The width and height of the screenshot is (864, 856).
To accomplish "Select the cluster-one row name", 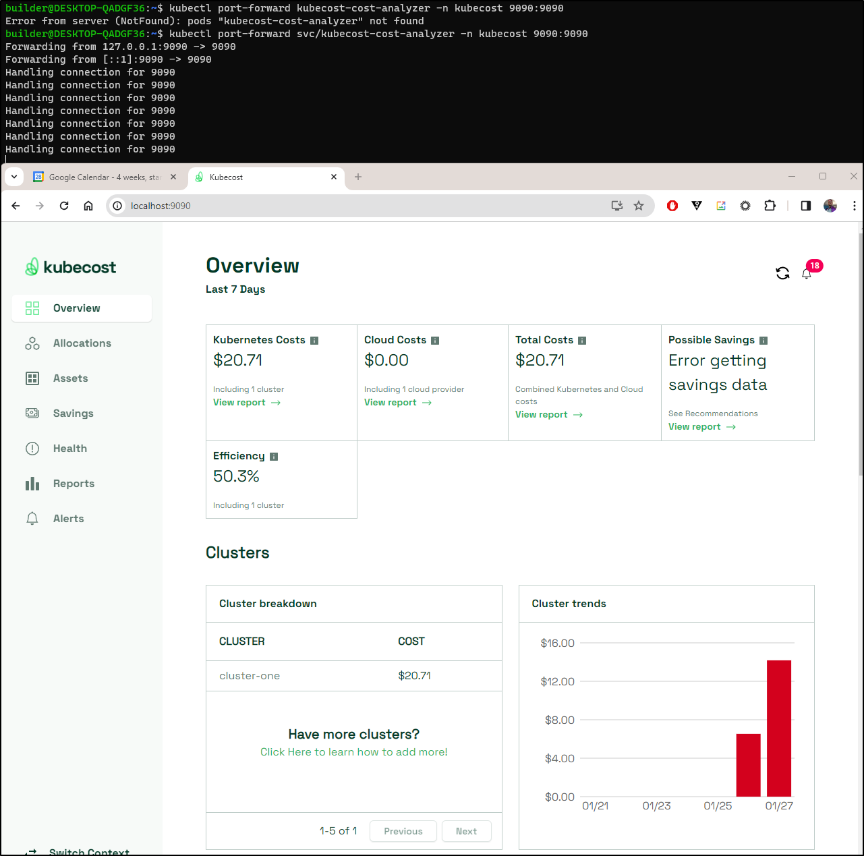I will pyautogui.click(x=250, y=676).
